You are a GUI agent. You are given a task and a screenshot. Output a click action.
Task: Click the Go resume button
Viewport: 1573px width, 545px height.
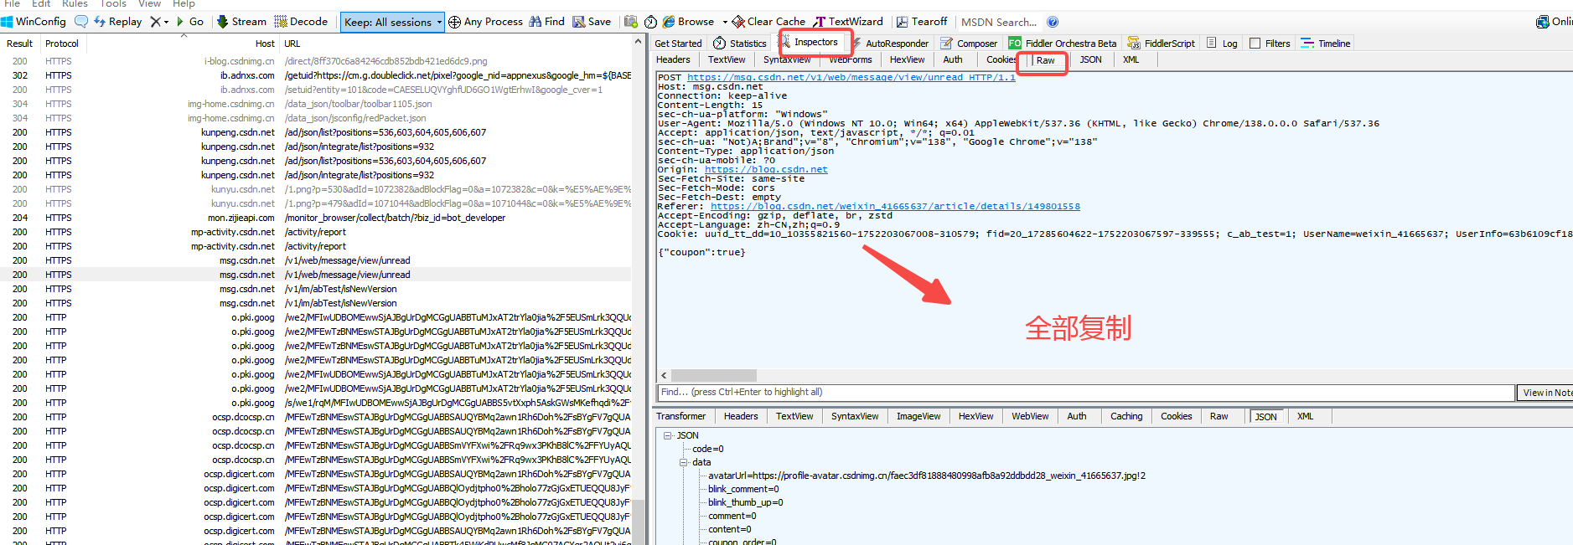click(190, 22)
